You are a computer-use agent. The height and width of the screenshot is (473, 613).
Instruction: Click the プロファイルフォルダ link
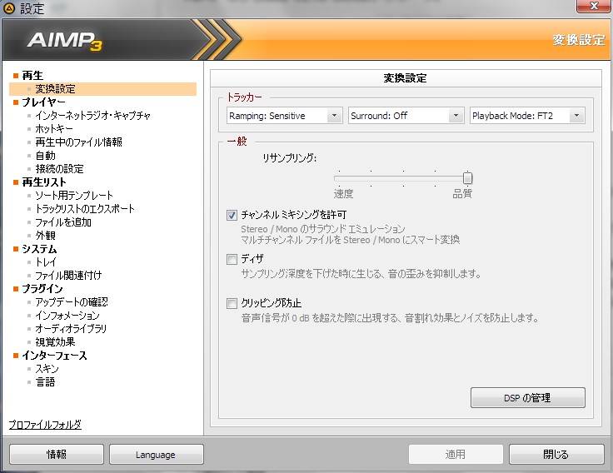coord(45,425)
